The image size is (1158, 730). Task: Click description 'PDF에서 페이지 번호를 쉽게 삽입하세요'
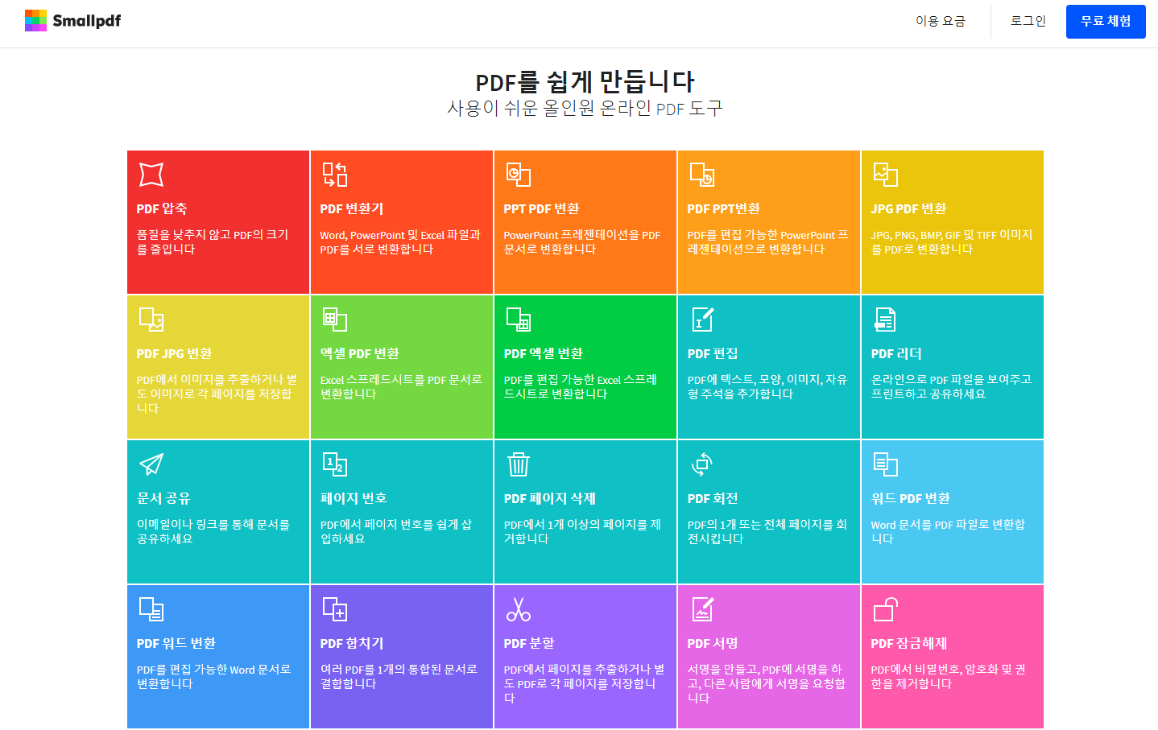click(x=396, y=532)
